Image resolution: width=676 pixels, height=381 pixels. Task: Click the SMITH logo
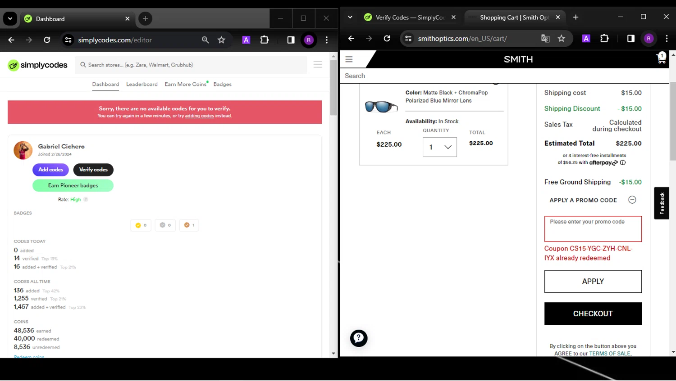pos(518,59)
